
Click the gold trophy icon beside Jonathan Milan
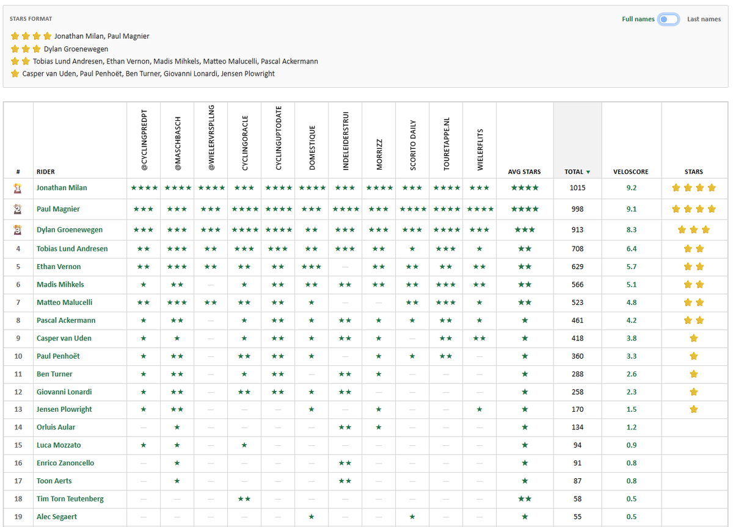point(18,188)
